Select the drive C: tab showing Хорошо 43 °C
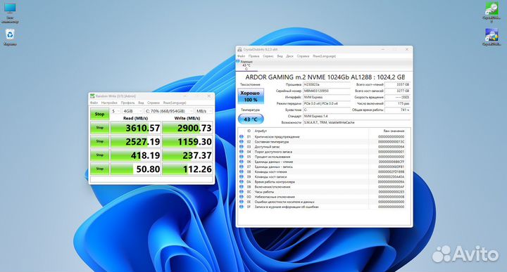Image resolution: width=507 pixels, height=272 pixels. tap(246, 65)
